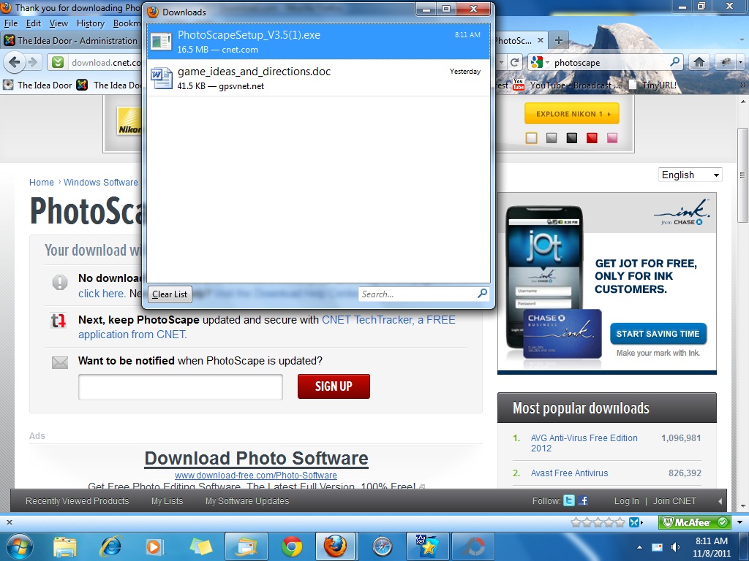Screen dimensions: 749x561
Task: Click the magnifier in the photoscape search box
Action: tap(675, 62)
